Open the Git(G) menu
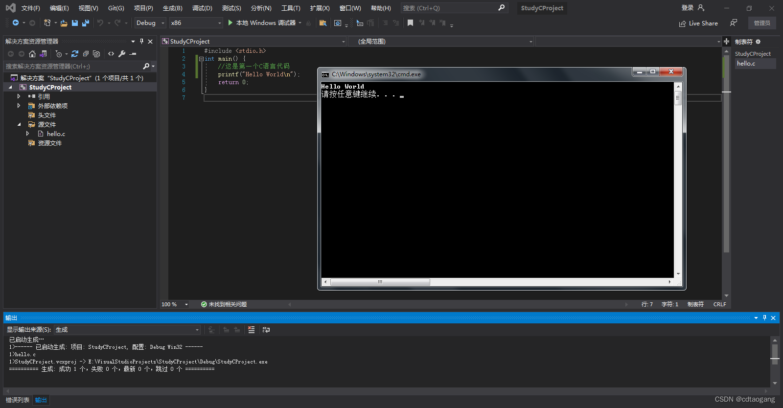Image resolution: width=783 pixels, height=408 pixels. (x=116, y=8)
